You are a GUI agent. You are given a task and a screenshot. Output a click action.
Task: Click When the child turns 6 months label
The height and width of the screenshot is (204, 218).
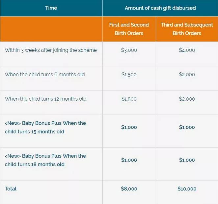tap(45, 74)
